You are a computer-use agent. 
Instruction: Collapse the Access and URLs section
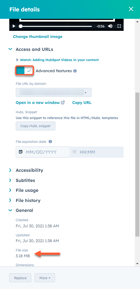[11, 49]
